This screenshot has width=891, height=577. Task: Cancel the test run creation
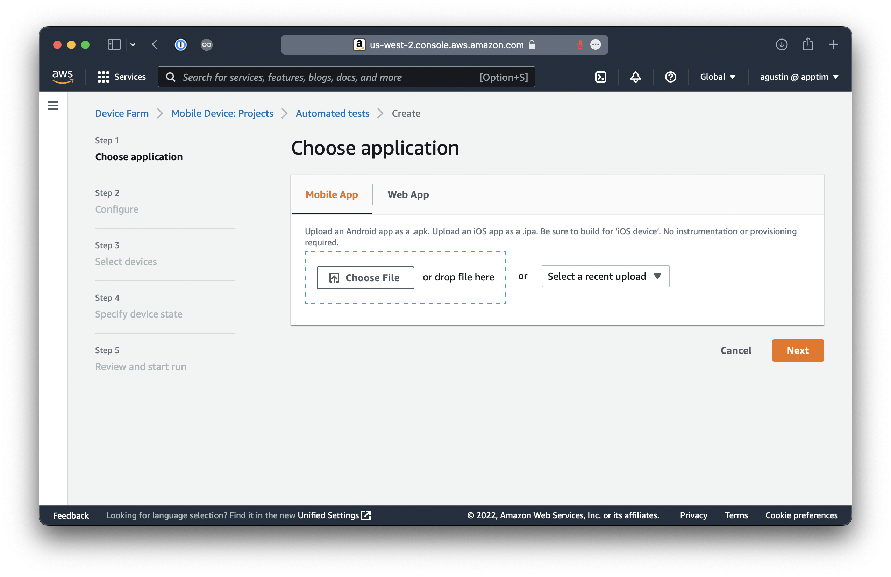736,350
